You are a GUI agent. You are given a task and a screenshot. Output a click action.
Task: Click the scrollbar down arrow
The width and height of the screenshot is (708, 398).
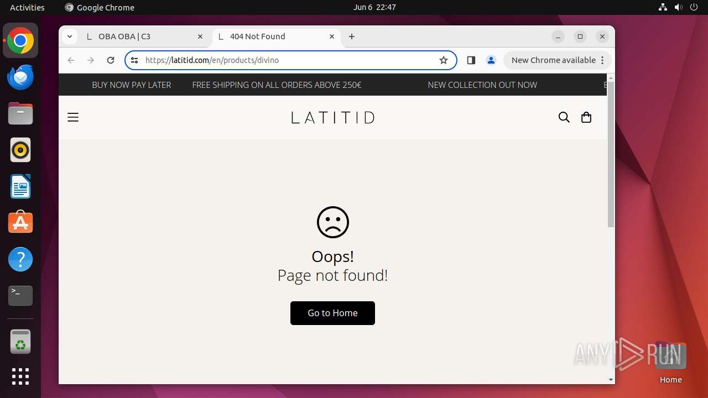[x=611, y=380]
